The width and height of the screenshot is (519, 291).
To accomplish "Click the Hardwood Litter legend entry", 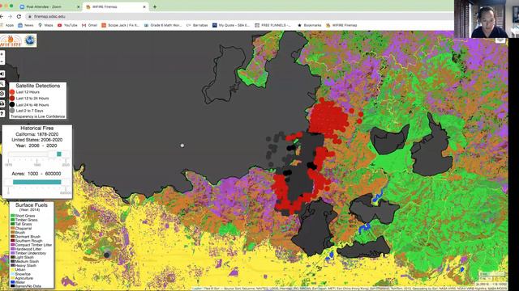I will (26, 249).
